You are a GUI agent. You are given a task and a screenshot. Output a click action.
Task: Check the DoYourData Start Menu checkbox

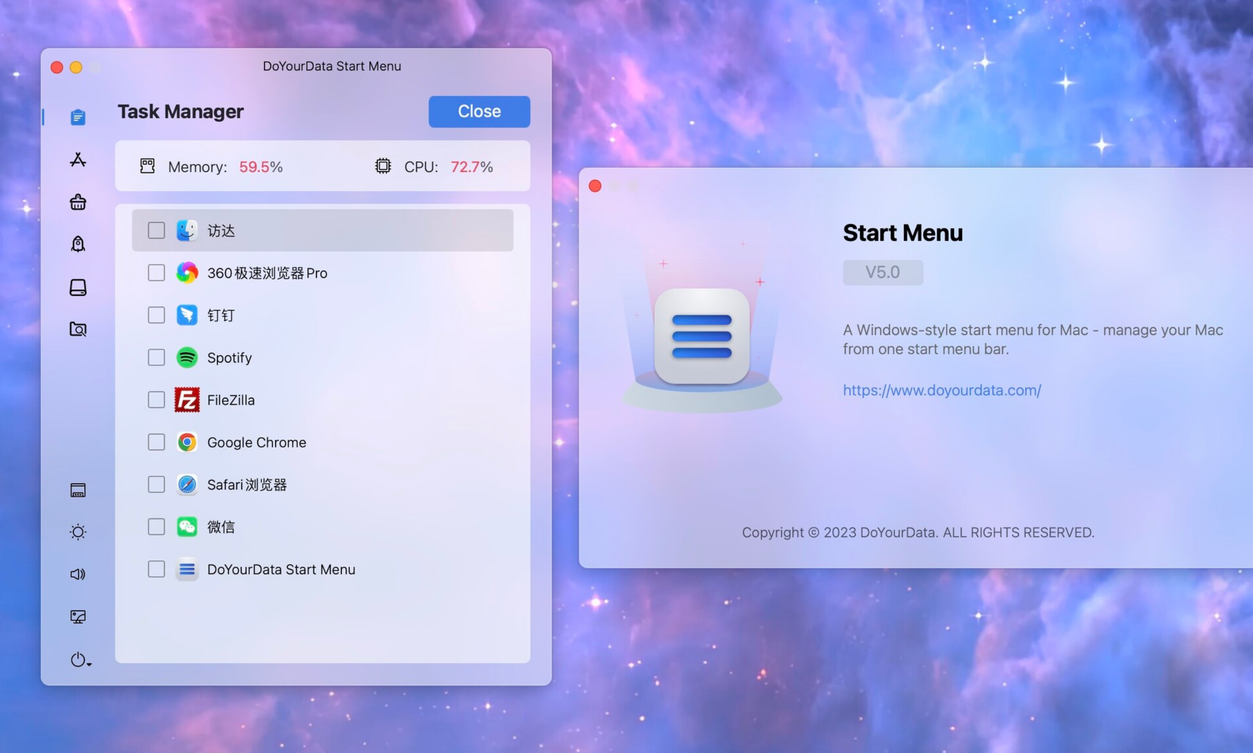(156, 569)
